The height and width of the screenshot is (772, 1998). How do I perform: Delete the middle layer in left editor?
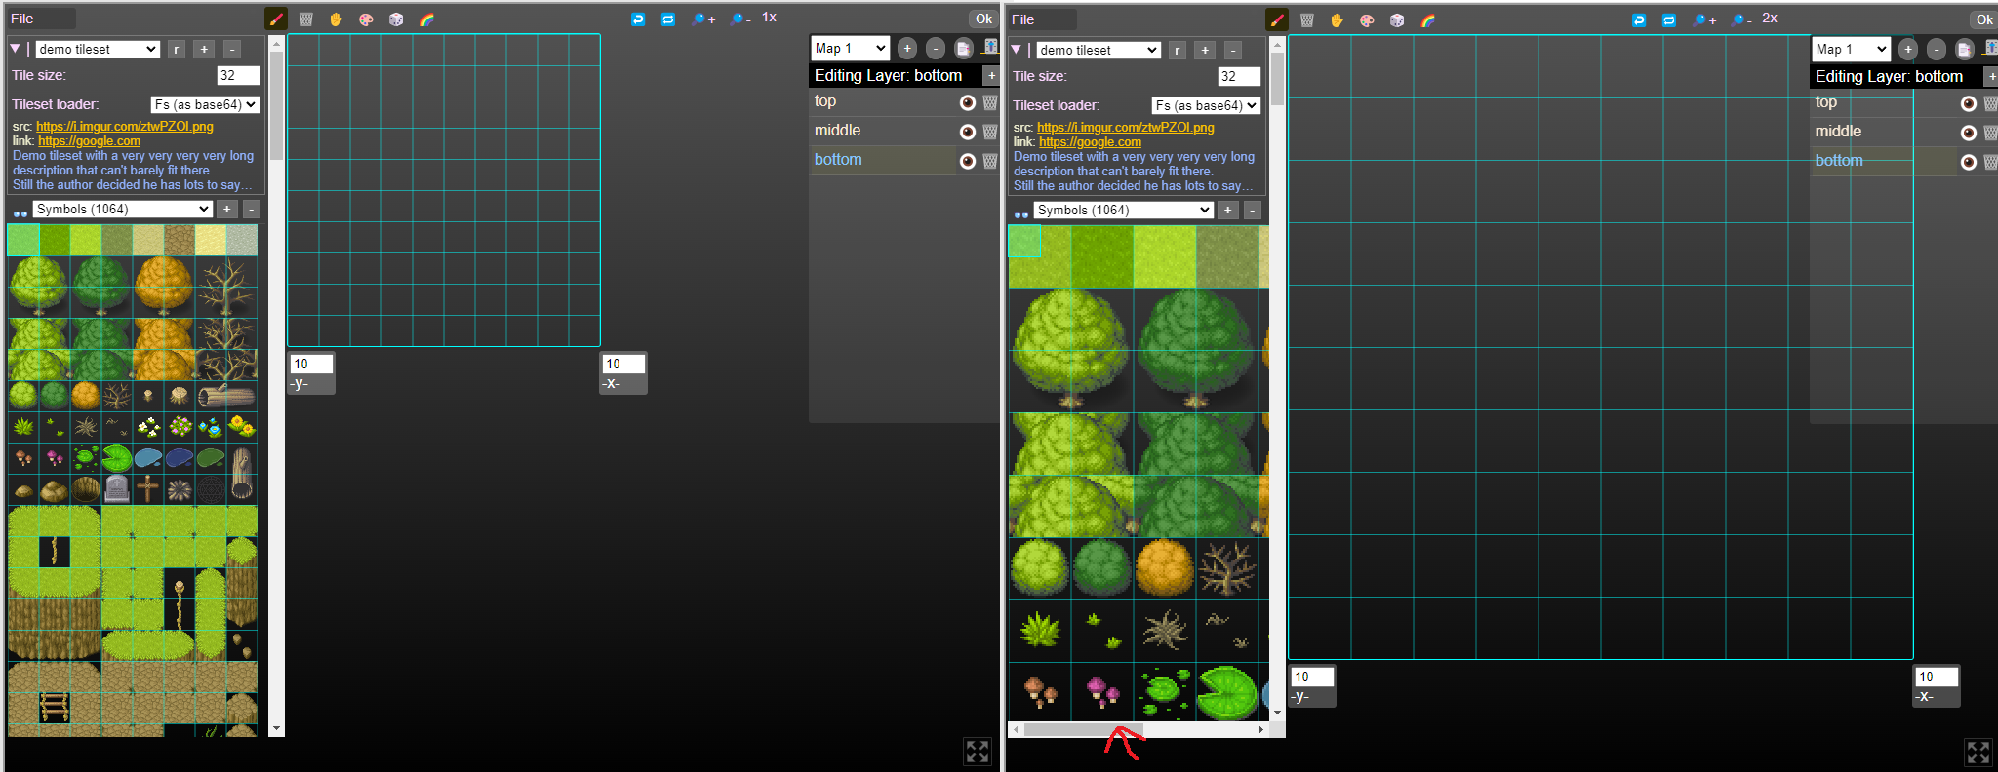(x=990, y=132)
